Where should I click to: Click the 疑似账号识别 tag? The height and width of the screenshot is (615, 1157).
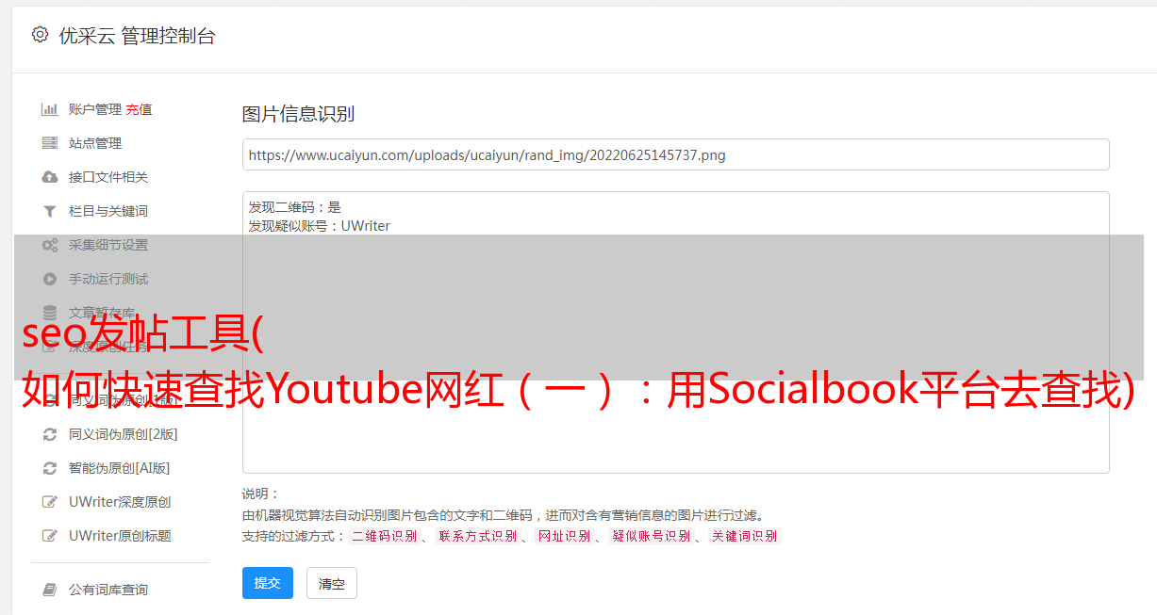coord(651,536)
